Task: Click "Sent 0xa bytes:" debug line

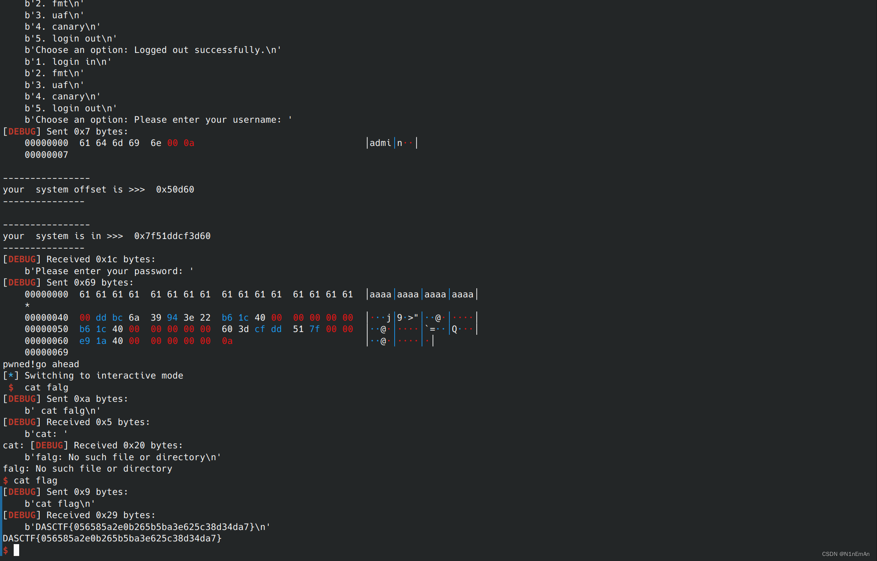Action: coord(66,399)
